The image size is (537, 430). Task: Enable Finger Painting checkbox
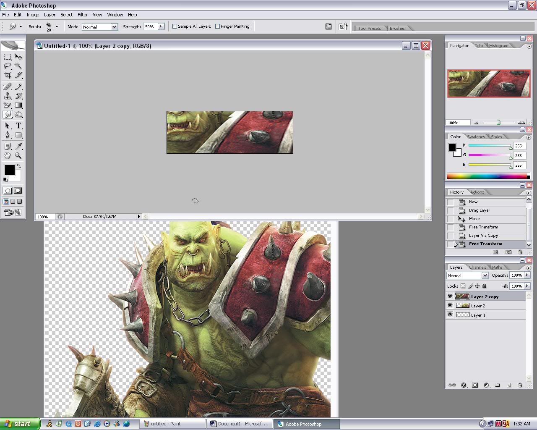(217, 26)
